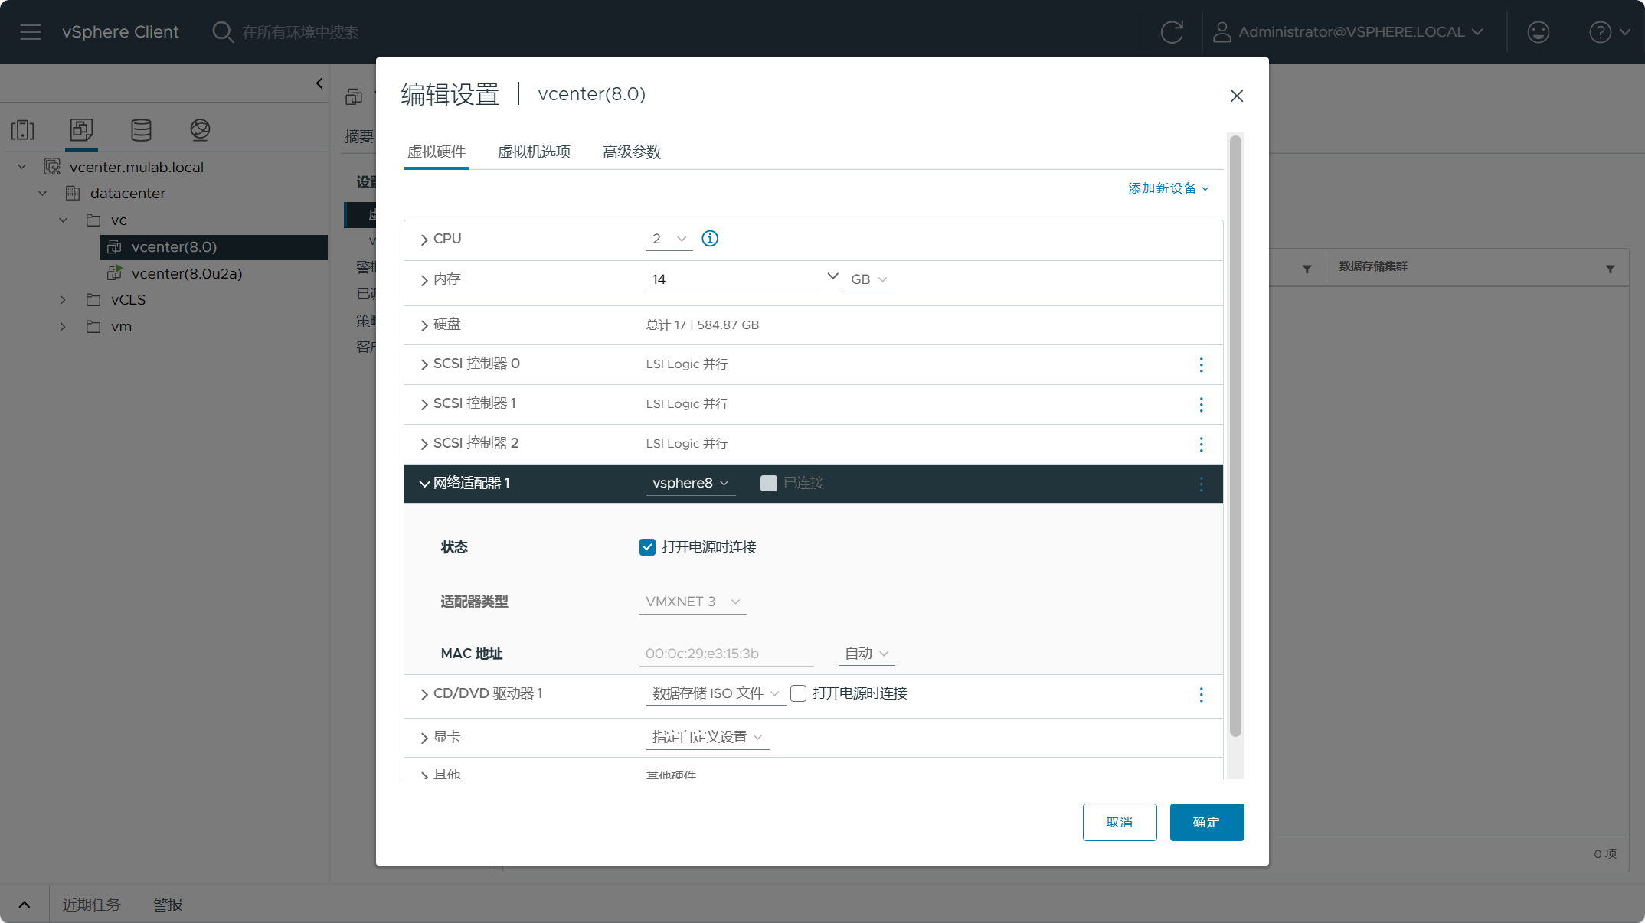
Task: Expand the CD/DVD 驱动器 1 row
Action: click(424, 695)
